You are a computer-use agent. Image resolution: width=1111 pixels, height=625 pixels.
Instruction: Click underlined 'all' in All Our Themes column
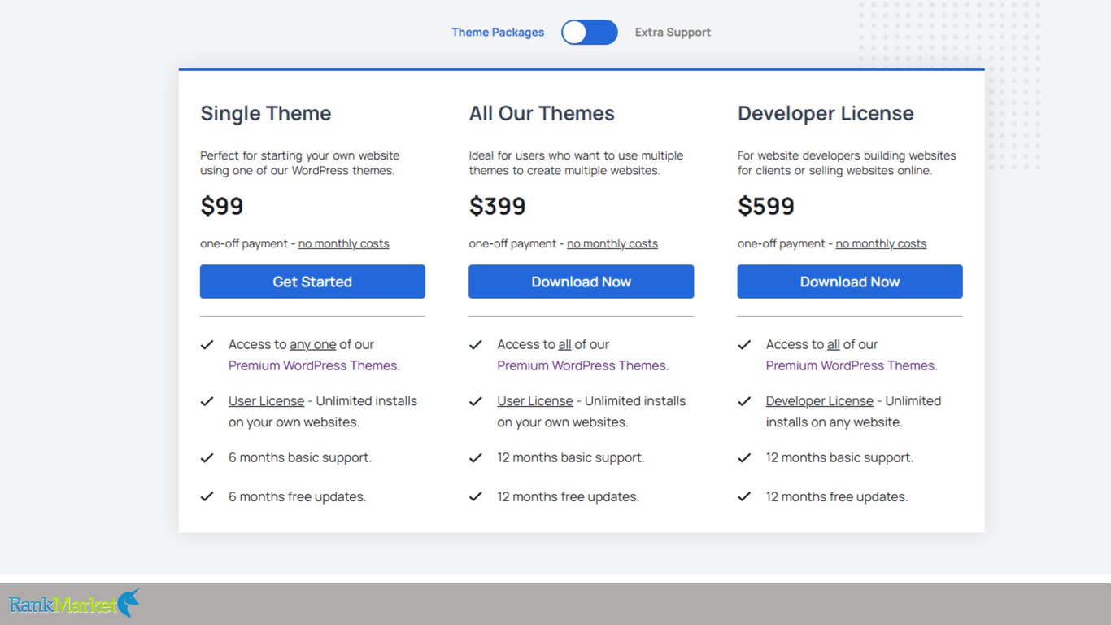pyautogui.click(x=565, y=344)
